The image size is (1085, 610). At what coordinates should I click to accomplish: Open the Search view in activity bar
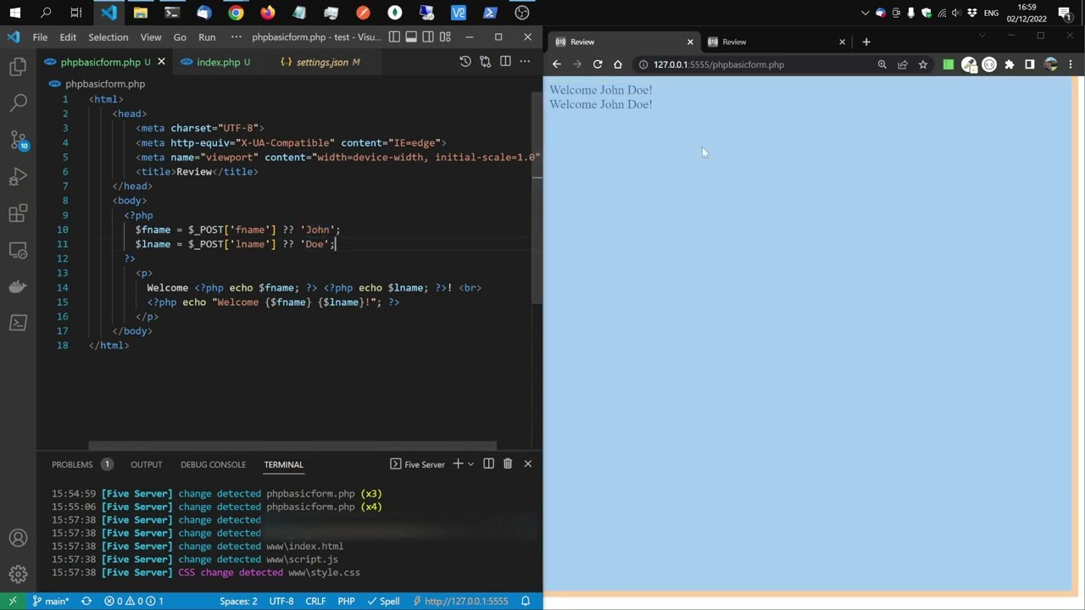pos(18,103)
